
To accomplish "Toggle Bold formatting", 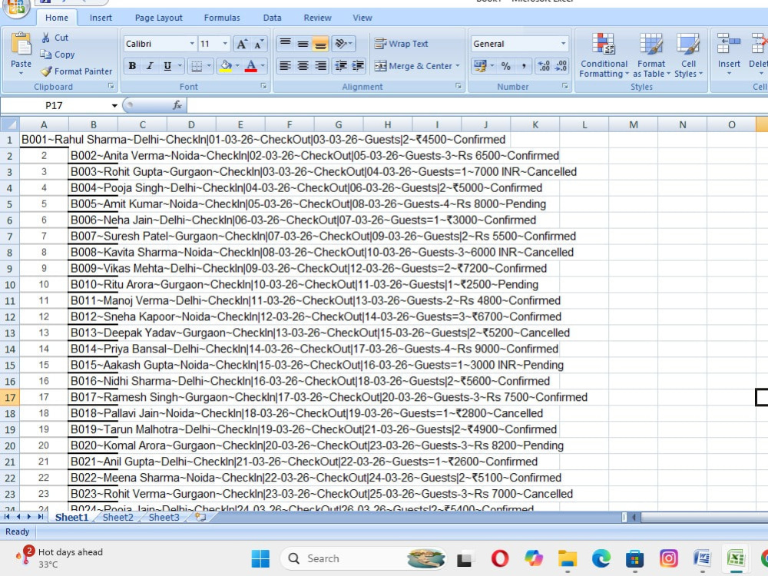I will pos(132,65).
